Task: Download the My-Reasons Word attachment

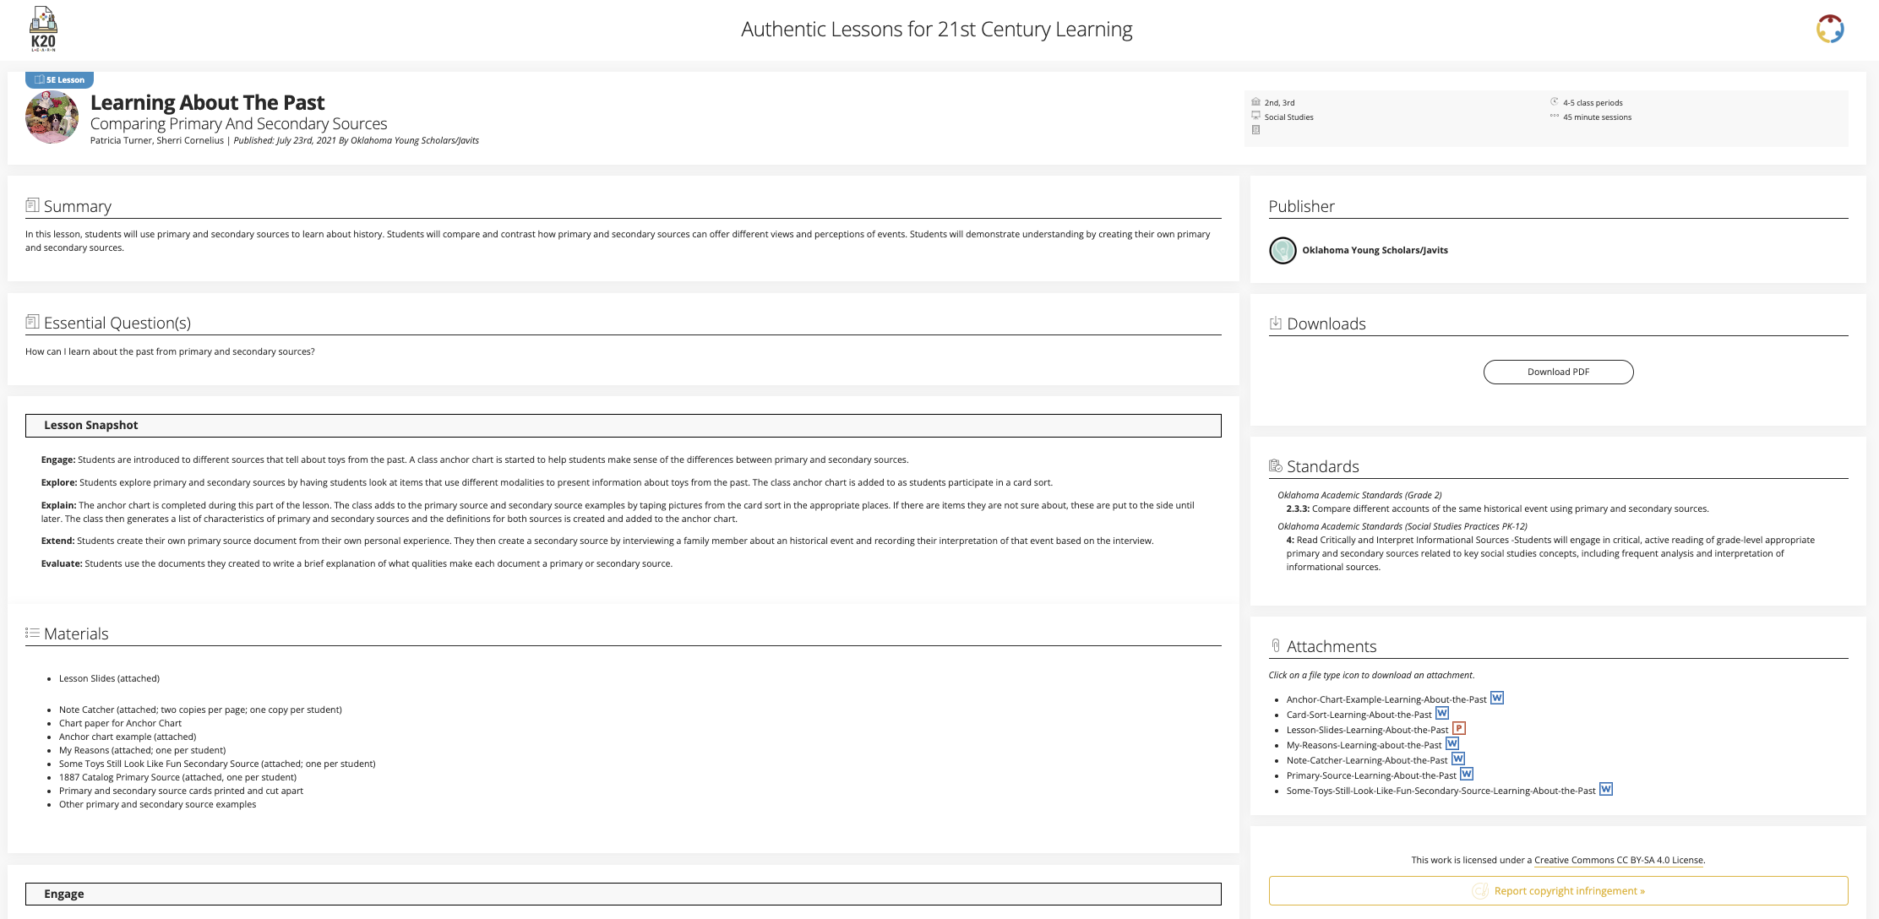Action: [1451, 743]
